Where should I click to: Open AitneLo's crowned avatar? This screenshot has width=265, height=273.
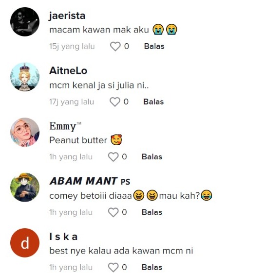pos(25,77)
